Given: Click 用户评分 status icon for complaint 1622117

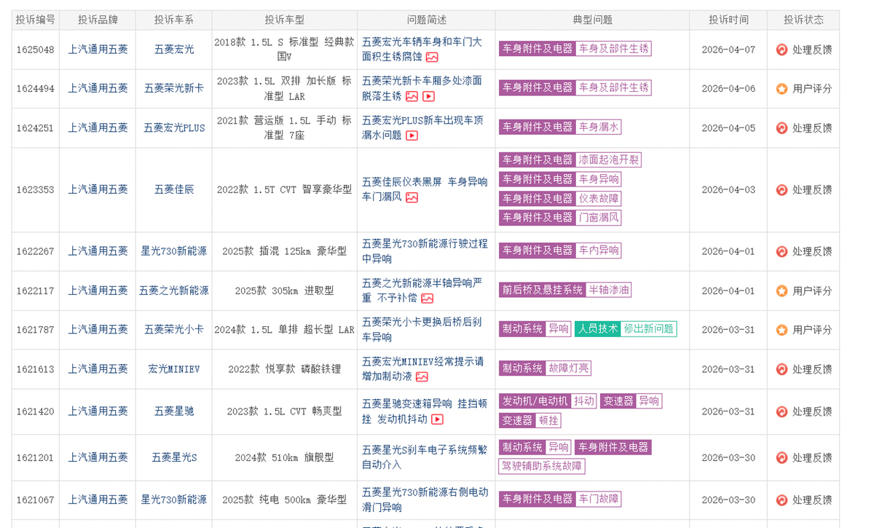Looking at the screenshot, I should point(782,291).
